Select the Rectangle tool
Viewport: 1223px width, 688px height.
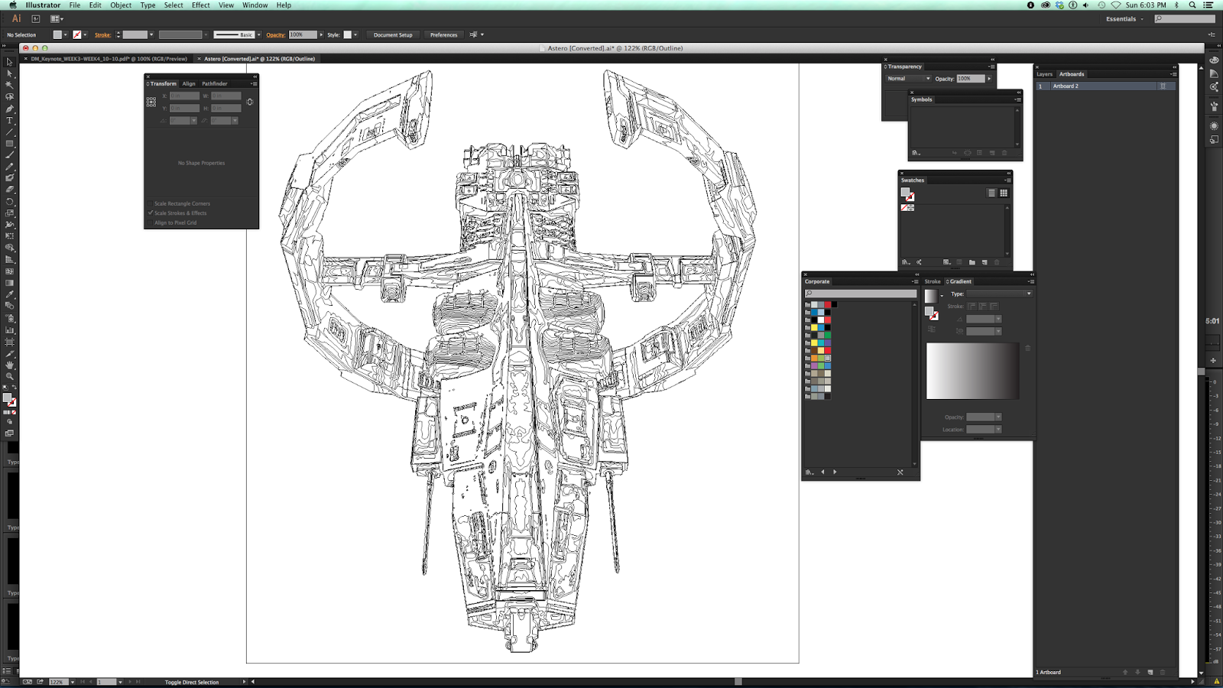point(10,144)
